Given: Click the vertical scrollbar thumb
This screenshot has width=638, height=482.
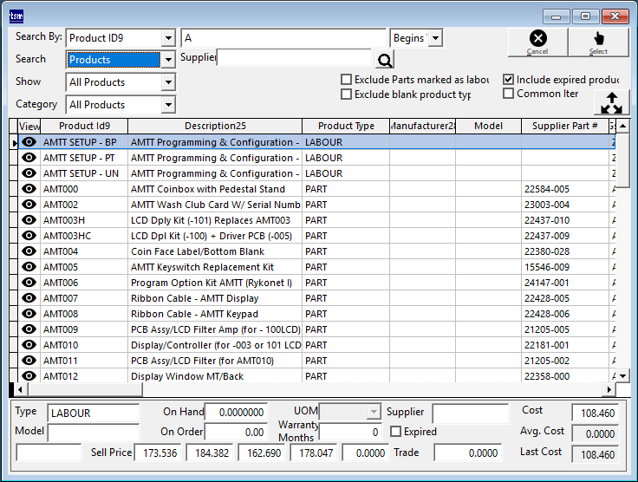Looking at the screenshot, I should pyautogui.click(x=623, y=160).
